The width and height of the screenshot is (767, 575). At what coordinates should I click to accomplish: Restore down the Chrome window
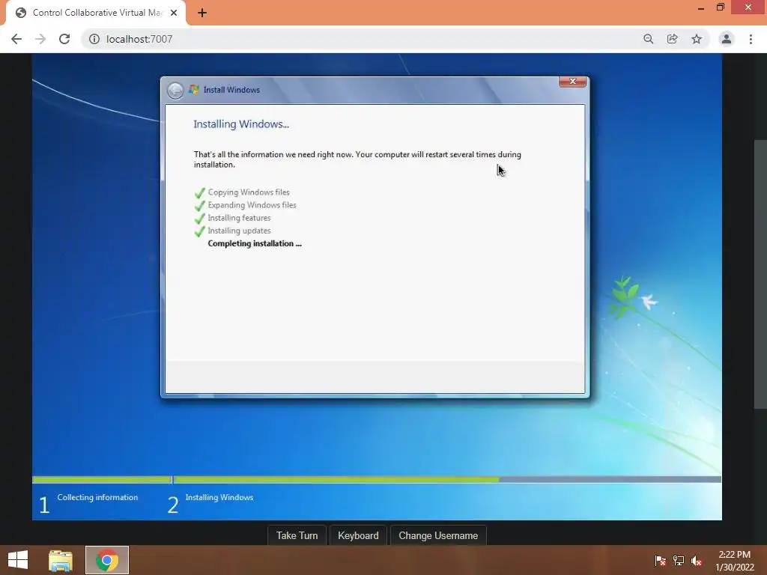720,7
